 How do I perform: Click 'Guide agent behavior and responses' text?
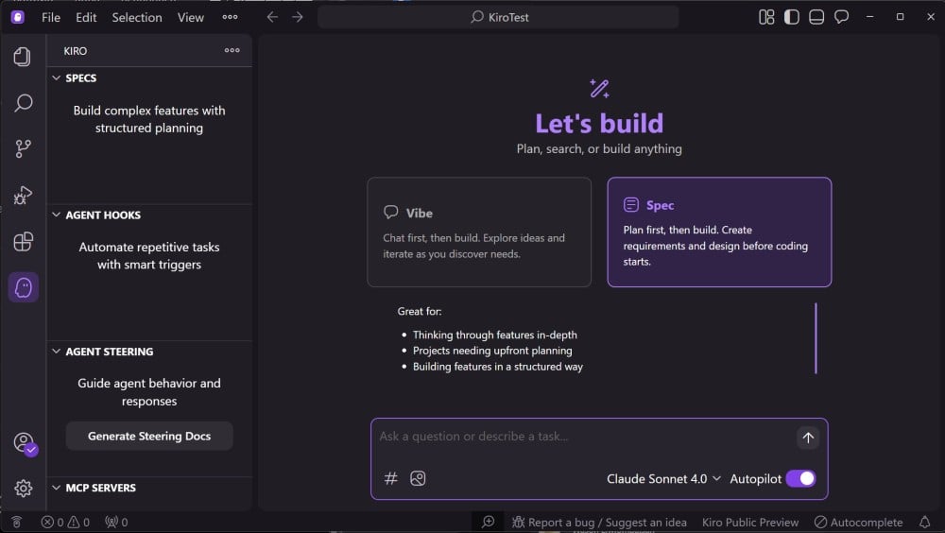pyautogui.click(x=149, y=392)
